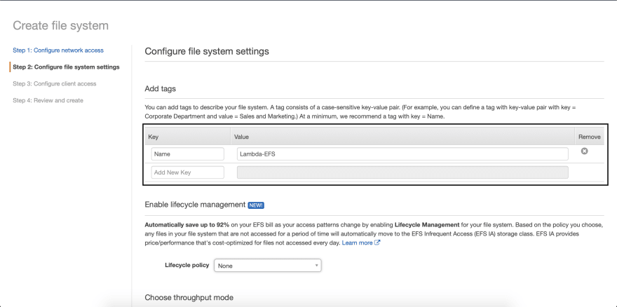Click the Choose throughput mode heading
Viewport: 617px width, 307px height.
point(189,297)
